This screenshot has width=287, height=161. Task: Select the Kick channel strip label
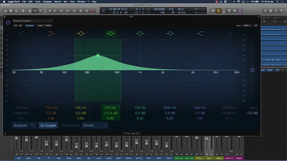19,158
